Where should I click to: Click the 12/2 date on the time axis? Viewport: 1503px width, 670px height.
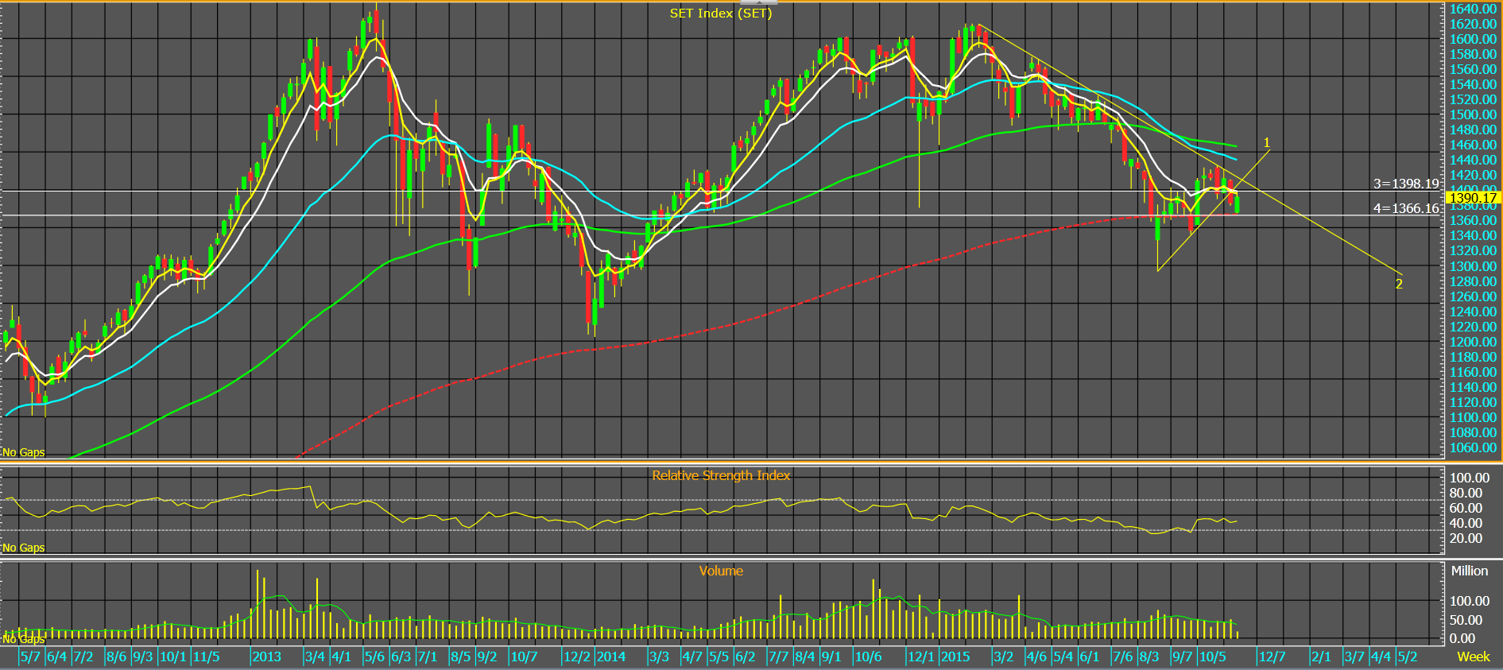pyautogui.click(x=577, y=656)
